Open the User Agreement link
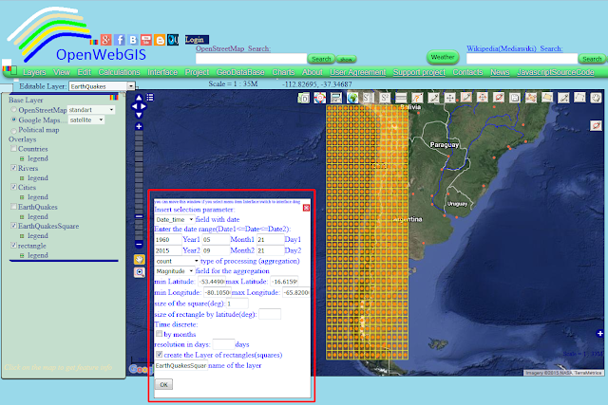This screenshot has width=608, height=405. pos(357,72)
